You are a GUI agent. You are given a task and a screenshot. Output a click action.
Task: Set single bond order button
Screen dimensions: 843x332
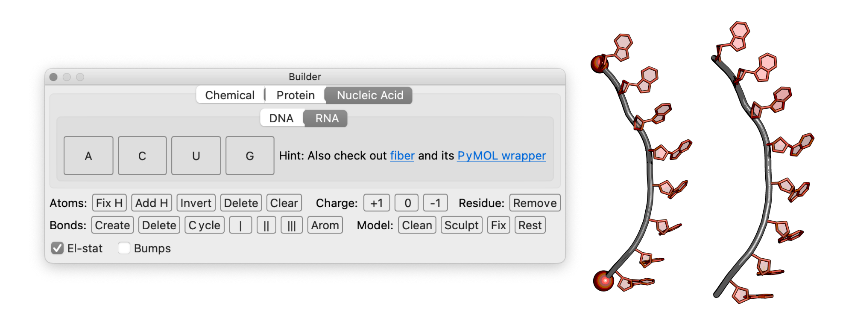[240, 225]
